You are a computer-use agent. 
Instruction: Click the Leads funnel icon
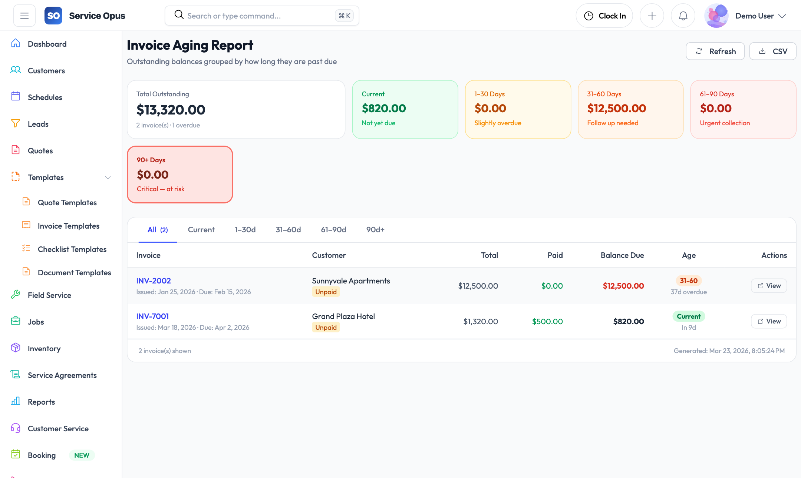pyautogui.click(x=16, y=124)
